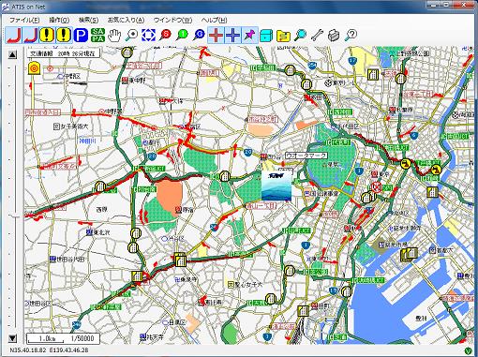Toggle the green SA/PA service area icon
This screenshot has height=357, width=478.
tap(97, 35)
